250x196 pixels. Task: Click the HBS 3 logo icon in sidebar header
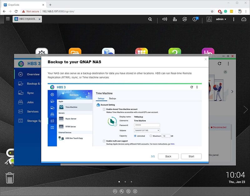tap(21, 64)
